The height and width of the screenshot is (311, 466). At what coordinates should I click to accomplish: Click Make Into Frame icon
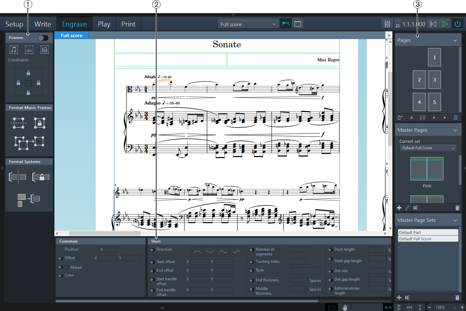pos(19,123)
